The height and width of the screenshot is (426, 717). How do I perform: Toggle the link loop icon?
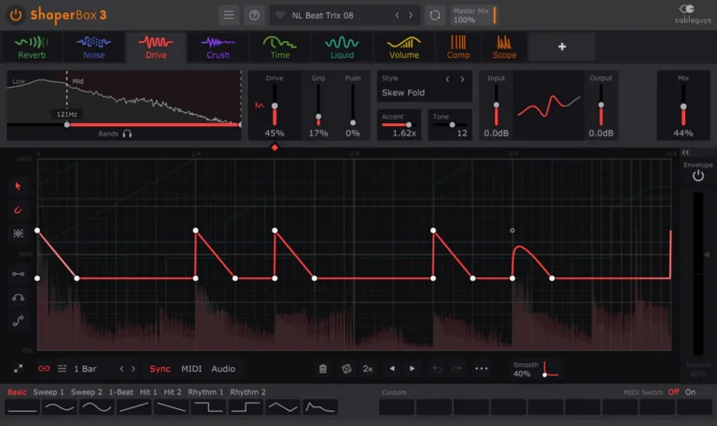click(x=44, y=368)
